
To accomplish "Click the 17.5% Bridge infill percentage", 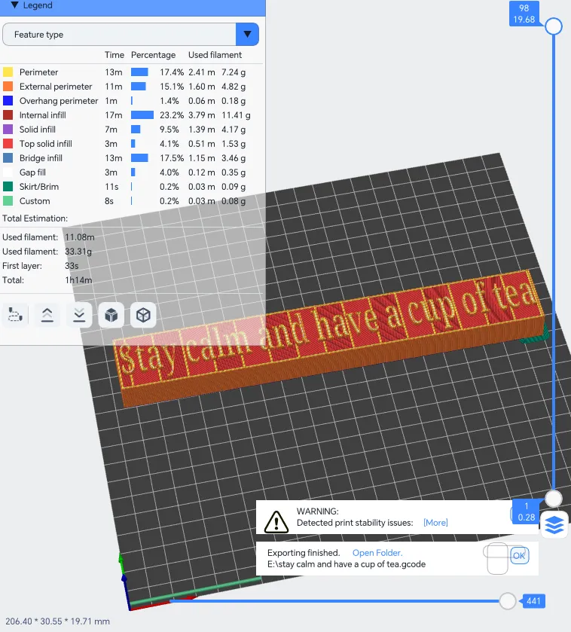I will click(172, 158).
